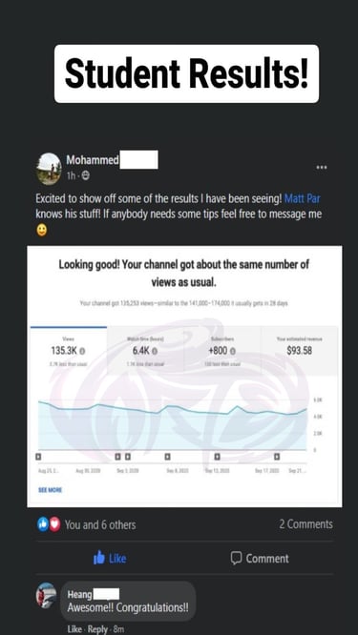Open the 2 Comments link
This screenshot has width=358, height=635.
306,524
